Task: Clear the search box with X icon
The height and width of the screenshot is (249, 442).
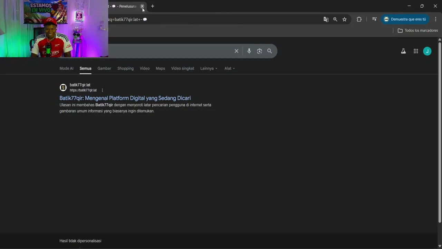Action: pyautogui.click(x=237, y=51)
